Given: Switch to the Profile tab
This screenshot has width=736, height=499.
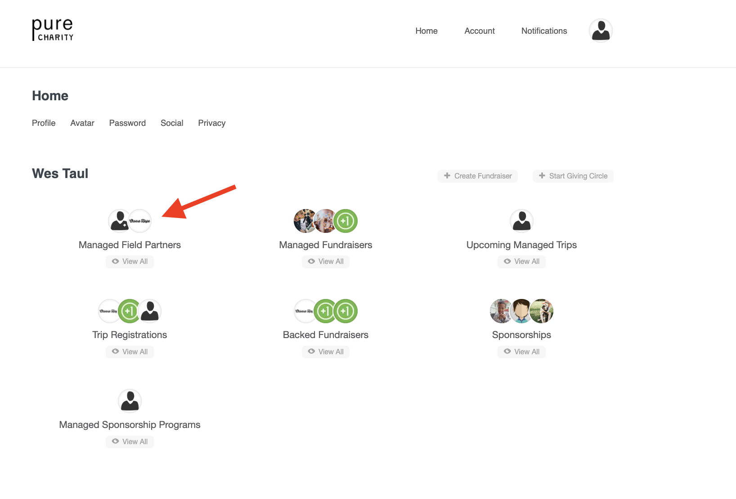Looking at the screenshot, I should coord(44,123).
